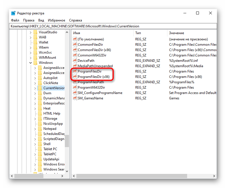Expand the VisualStudio key node
The image size is (226, 188).
click(x=30, y=32)
